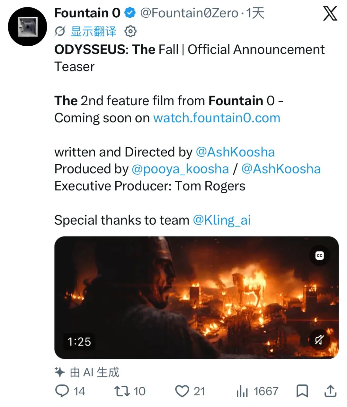
Task: Open @pooya_koosha profile mention
Action: (180, 169)
